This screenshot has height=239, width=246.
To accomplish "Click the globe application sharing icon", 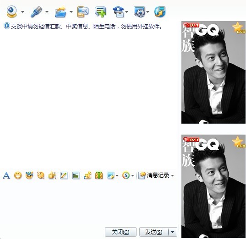I will click(160, 12).
